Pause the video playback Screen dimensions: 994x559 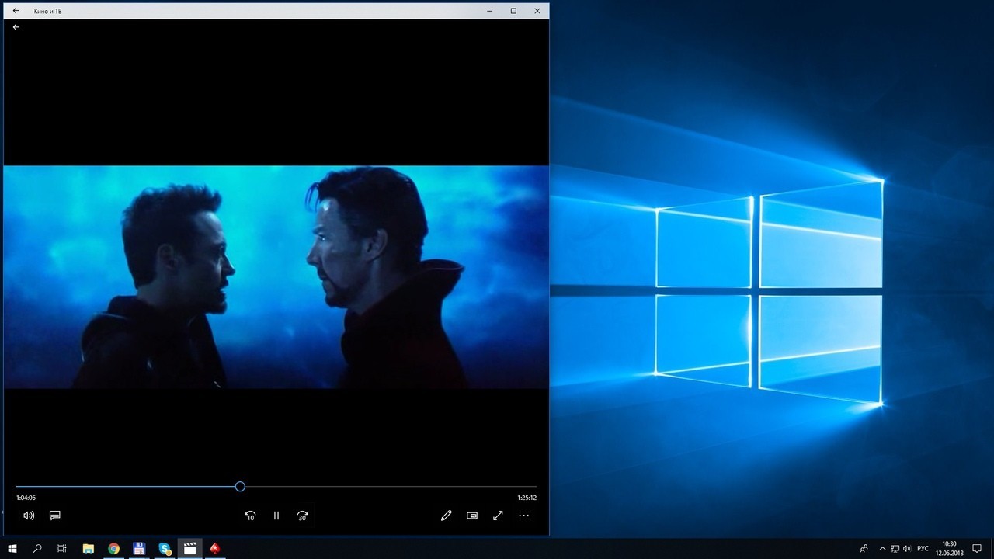click(276, 516)
